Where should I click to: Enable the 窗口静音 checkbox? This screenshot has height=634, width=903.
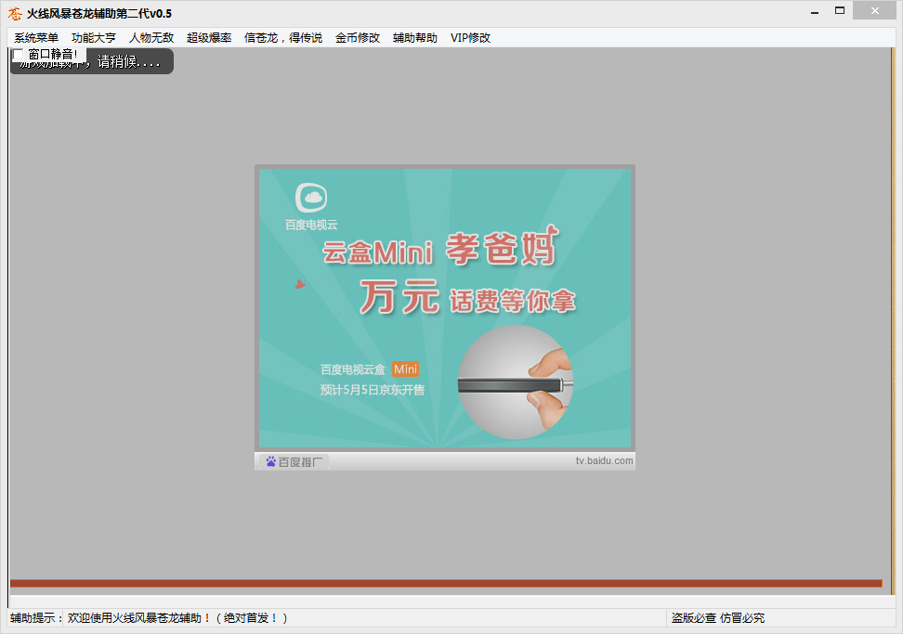tap(19, 54)
